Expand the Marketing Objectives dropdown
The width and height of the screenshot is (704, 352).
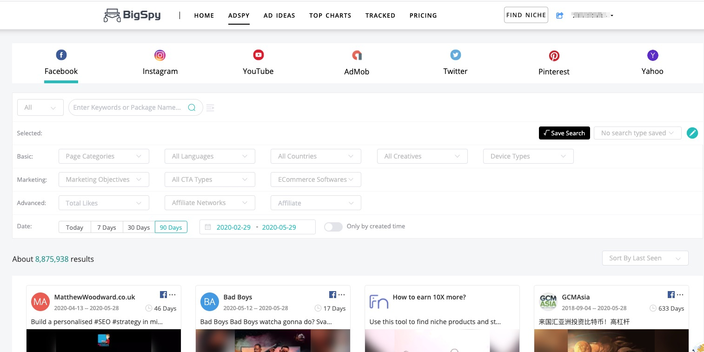[x=104, y=179]
